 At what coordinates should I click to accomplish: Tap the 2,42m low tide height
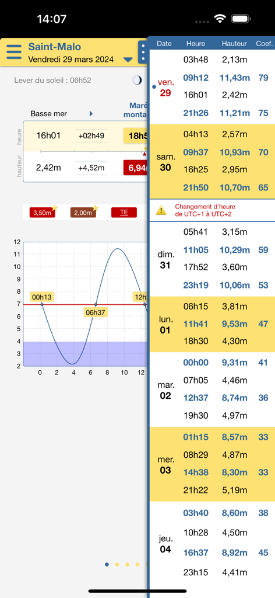48,168
